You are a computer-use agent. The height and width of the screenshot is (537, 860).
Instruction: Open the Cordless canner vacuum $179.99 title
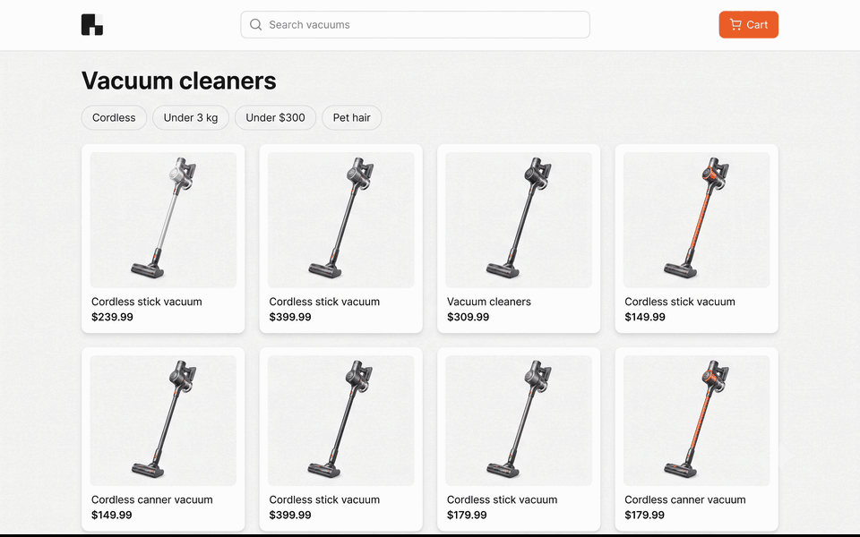[685, 499]
